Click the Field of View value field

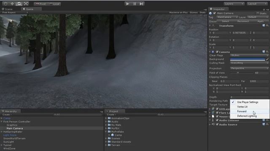(x=261, y=73)
